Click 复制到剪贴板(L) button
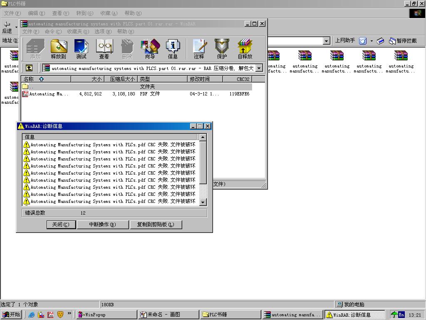This screenshot has height=320, width=426. (156, 225)
